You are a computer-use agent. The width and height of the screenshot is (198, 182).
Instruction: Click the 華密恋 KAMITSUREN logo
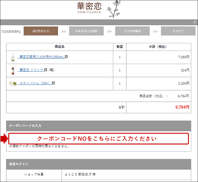click(x=89, y=8)
